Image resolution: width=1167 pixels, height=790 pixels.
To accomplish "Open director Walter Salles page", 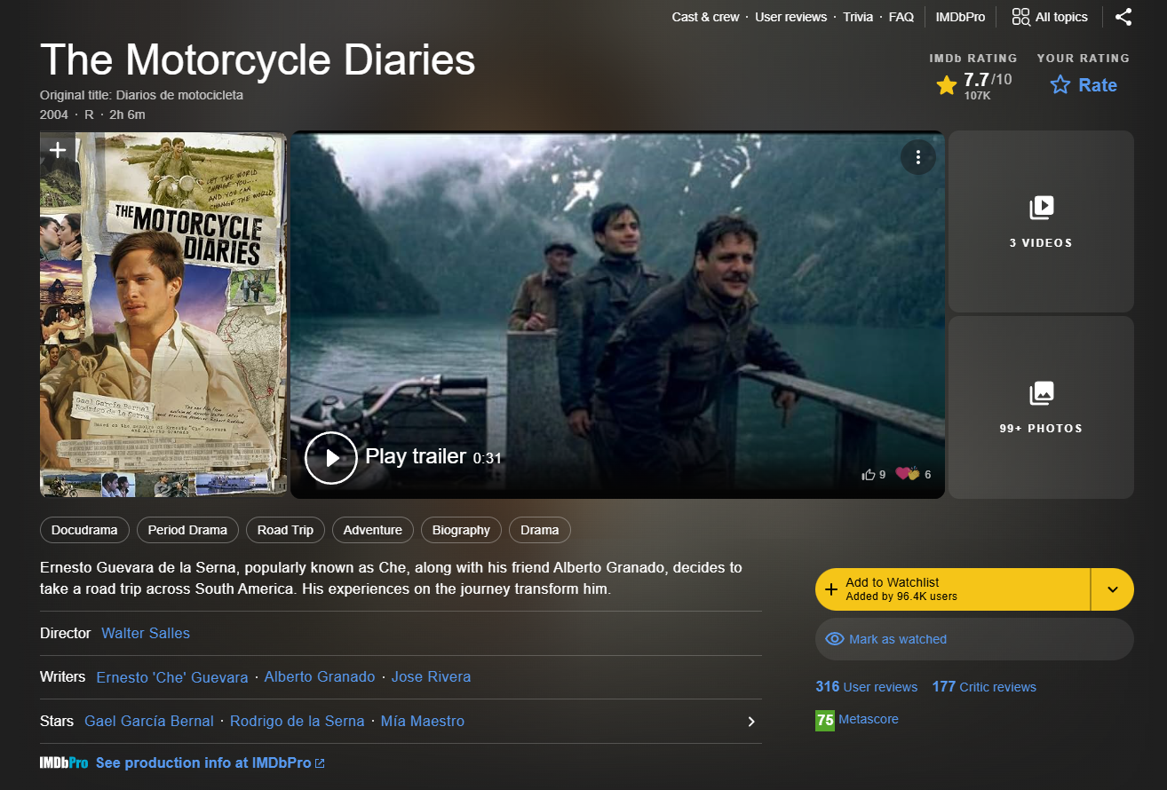I will coord(146,633).
